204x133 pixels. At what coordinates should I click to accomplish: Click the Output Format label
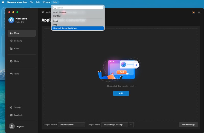pyautogui.click(x=50, y=125)
